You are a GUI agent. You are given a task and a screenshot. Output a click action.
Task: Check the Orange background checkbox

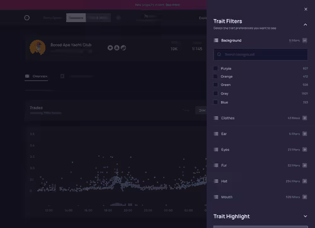point(215,76)
